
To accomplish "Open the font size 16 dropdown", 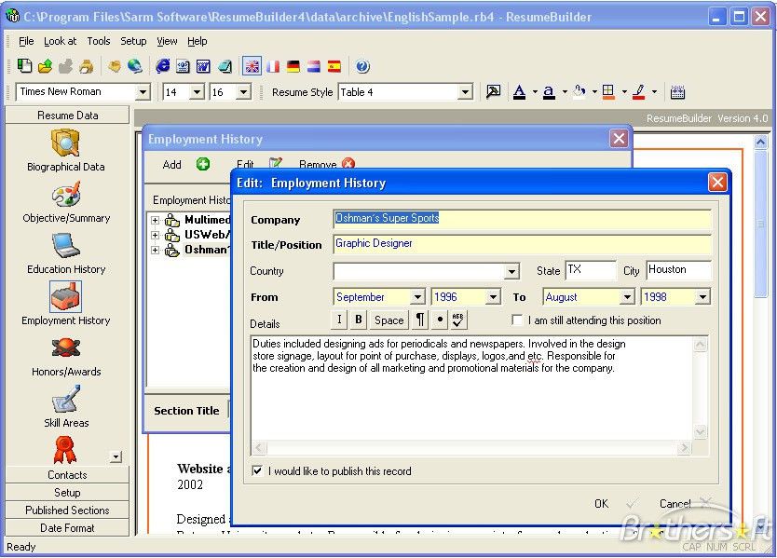I will click(243, 92).
